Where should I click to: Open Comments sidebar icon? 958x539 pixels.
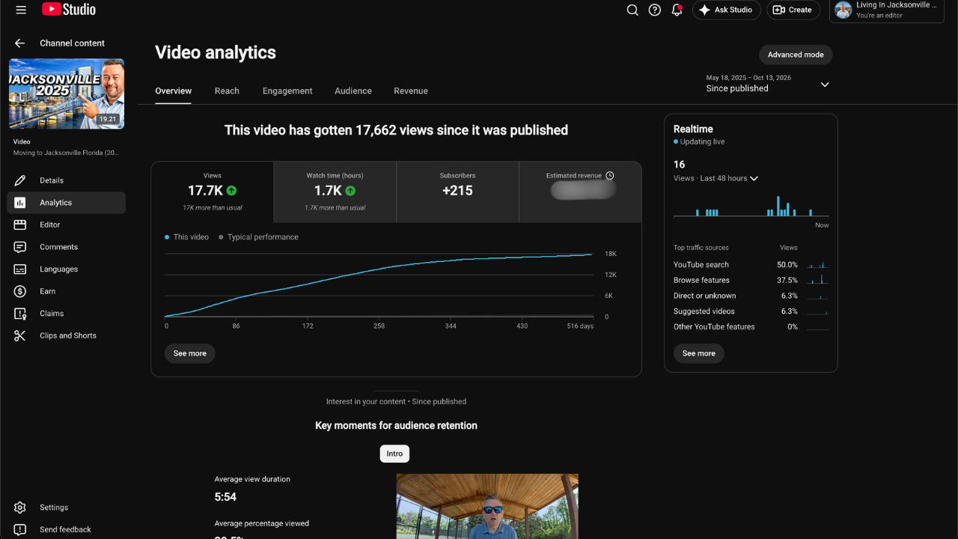pyautogui.click(x=20, y=247)
